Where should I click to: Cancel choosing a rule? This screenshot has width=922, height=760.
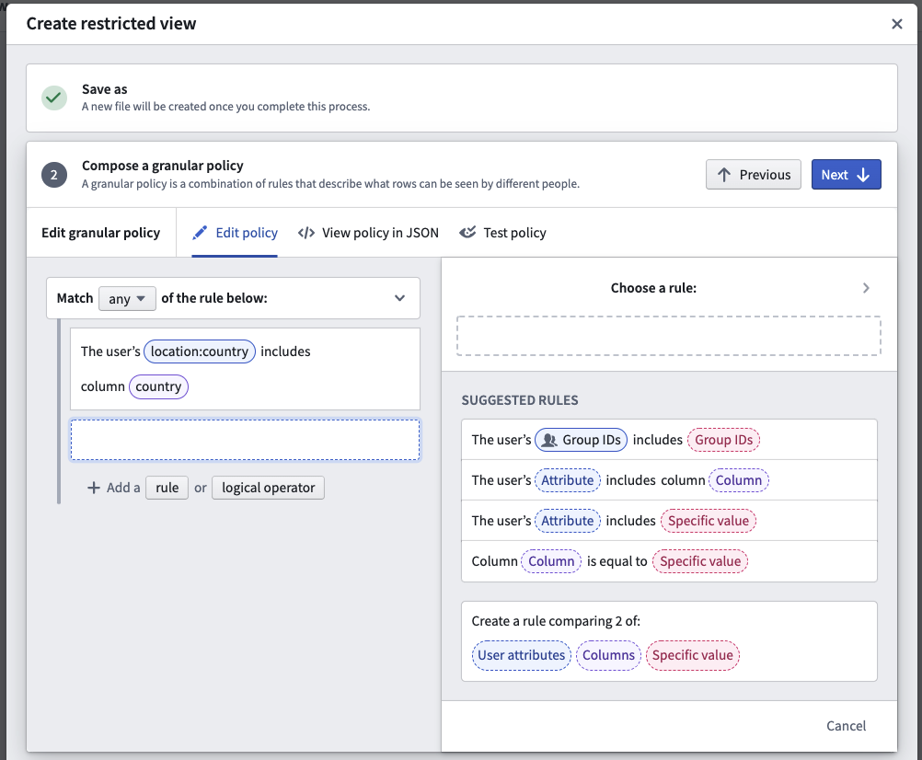pos(846,726)
